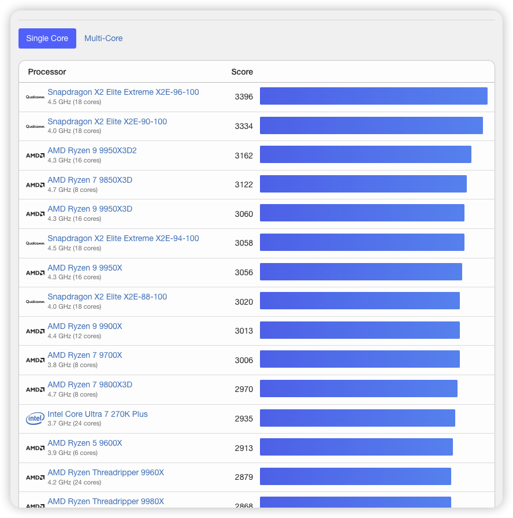Click Qualcomm logo beside X2E-94-100
513x518 pixels.
tap(35, 243)
